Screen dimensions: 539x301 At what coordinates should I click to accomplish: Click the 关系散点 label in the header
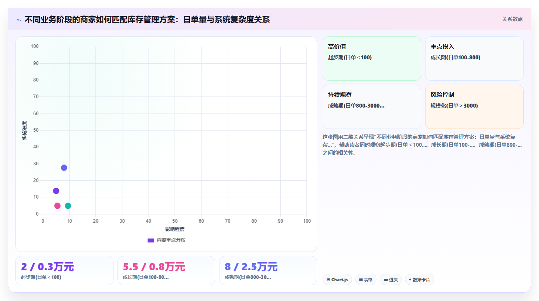pos(512,19)
